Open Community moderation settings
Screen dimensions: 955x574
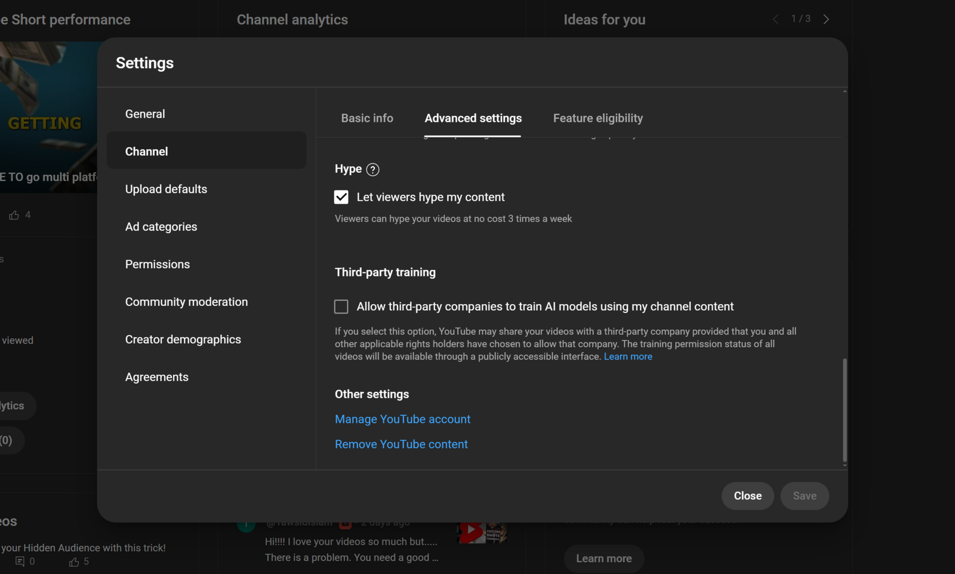(186, 302)
